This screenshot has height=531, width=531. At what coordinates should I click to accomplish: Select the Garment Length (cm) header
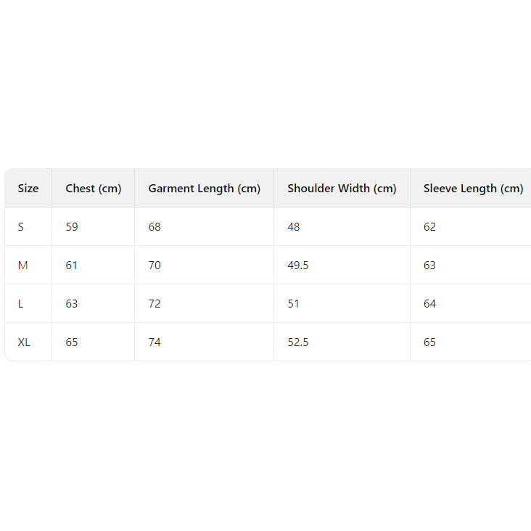tap(204, 189)
